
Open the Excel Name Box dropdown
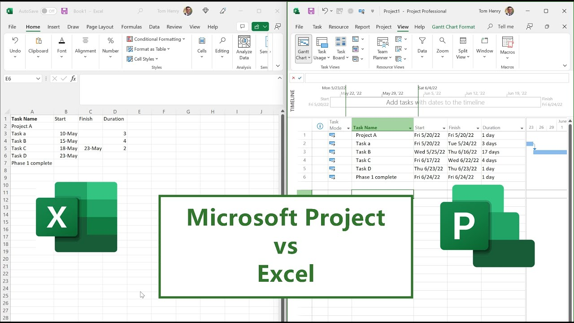tap(38, 78)
